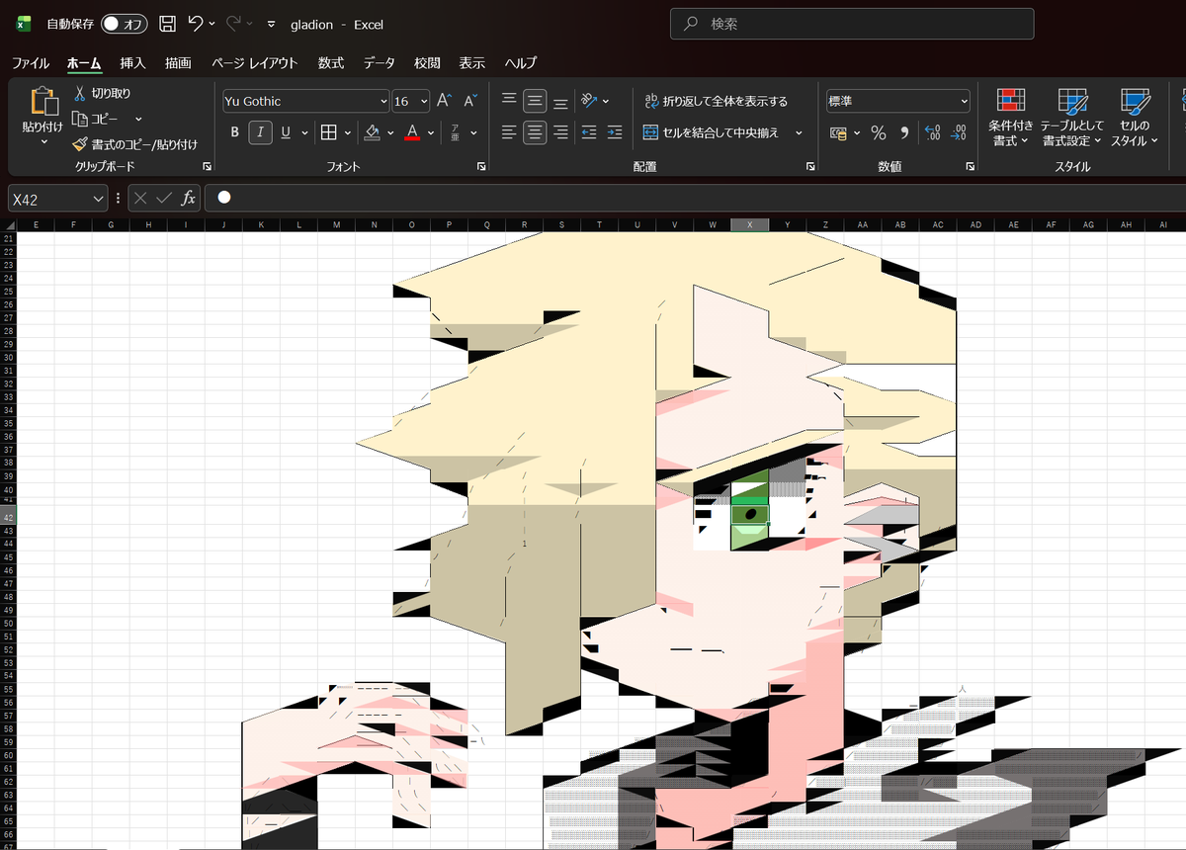Click the search box (検索)
The width and height of the screenshot is (1186, 850).
coord(852,24)
